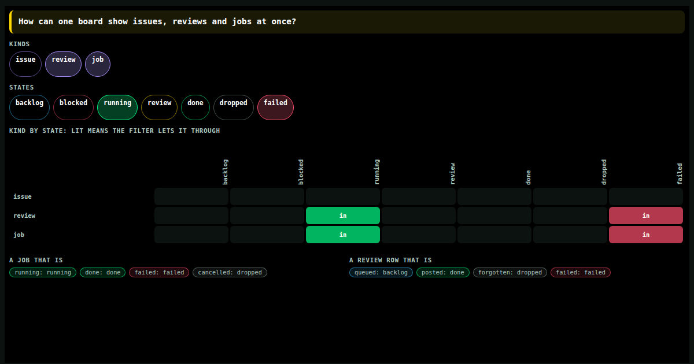Toggle the job kind filter chip
Image resolution: width=694 pixels, height=364 pixels.
pyautogui.click(x=98, y=64)
